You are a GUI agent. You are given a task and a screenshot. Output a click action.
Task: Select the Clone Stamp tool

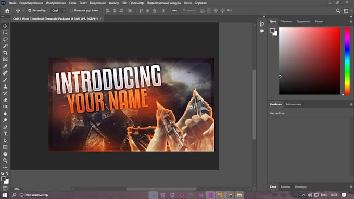point(5,86)
